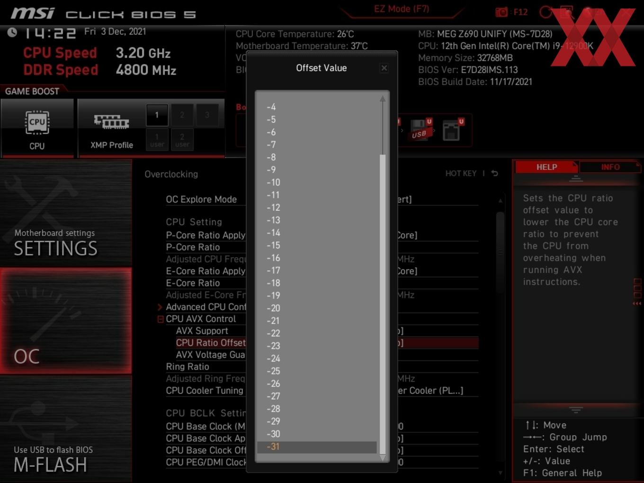
Task: Click the HOT KEY label
Action: 461,173
